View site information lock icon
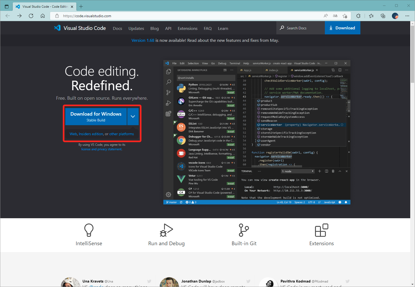 coord(57,16)
